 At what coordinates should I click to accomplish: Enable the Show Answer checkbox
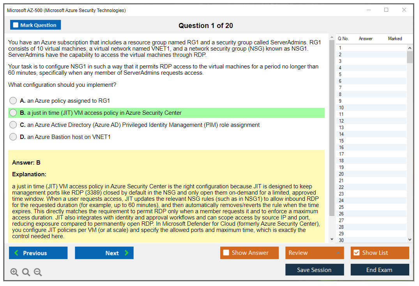click(x=226, y=253)
